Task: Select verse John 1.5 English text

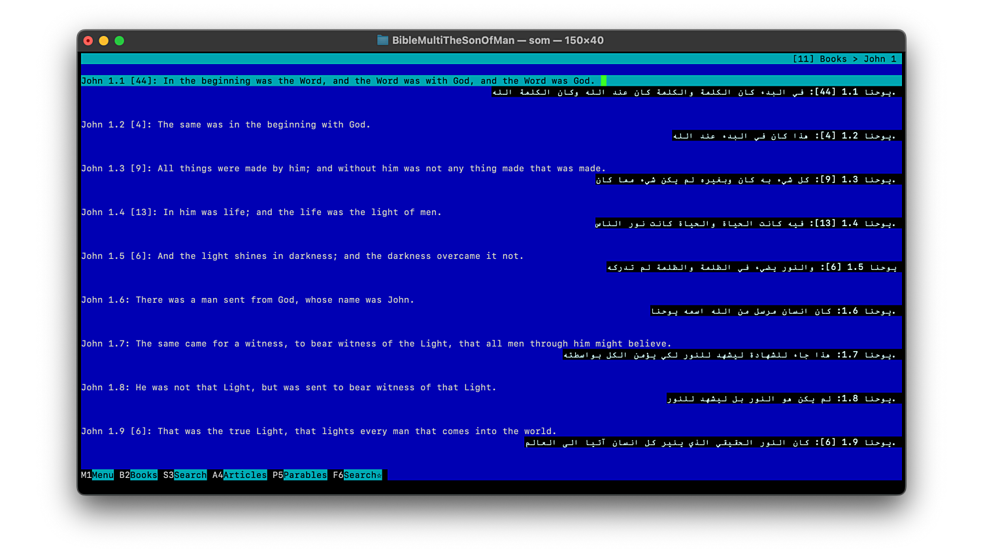Action: tap(303, 256)
